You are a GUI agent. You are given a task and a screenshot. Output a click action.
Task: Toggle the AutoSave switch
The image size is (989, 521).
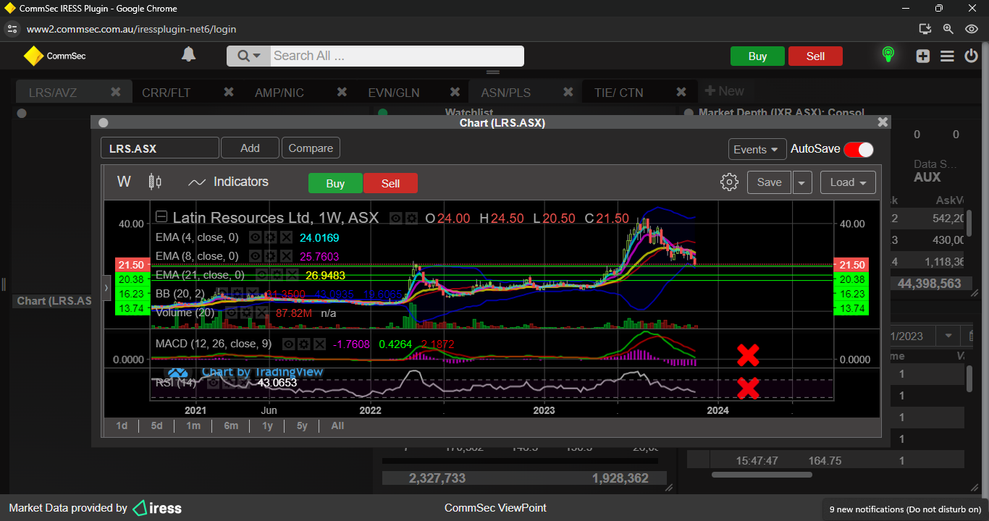click(x=859, y=149)
